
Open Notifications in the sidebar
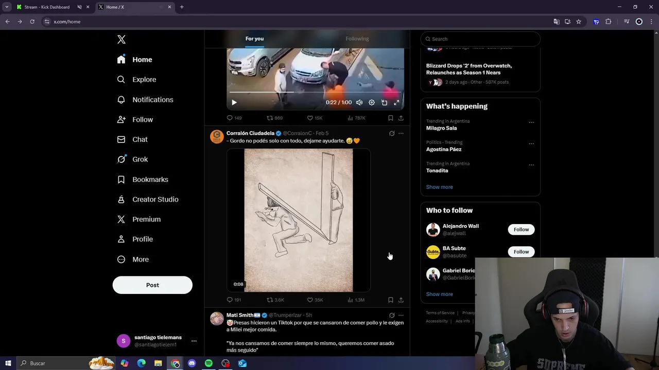[145, 100]
